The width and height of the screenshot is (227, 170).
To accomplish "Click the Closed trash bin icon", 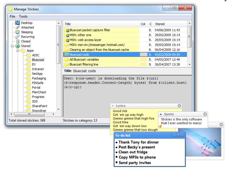I will point(17,41).
